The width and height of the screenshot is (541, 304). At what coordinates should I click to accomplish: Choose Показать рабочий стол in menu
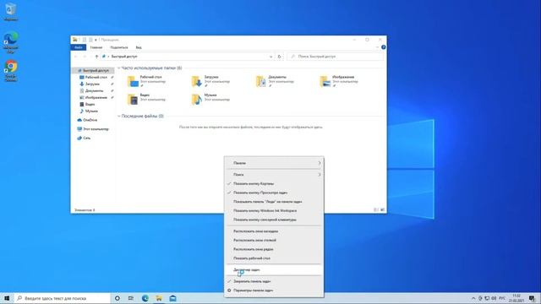(x=274, y=258)
